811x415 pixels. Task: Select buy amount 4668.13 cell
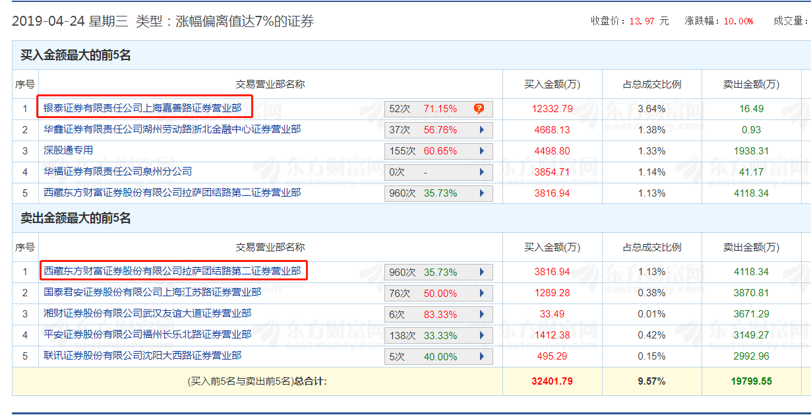pyautogui.click(x=552, y=130)
